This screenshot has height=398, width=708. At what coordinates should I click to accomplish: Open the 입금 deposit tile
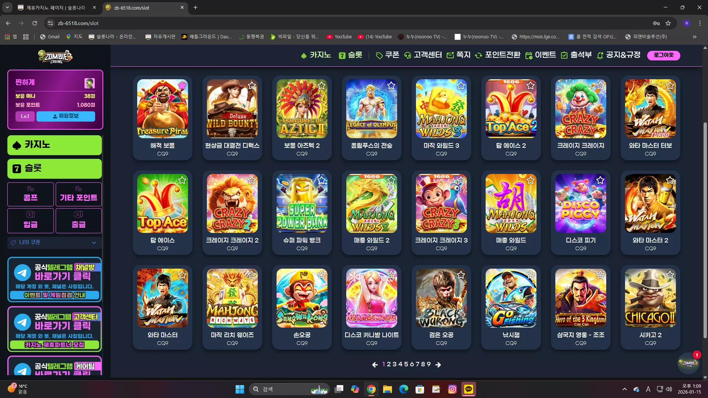31,220
